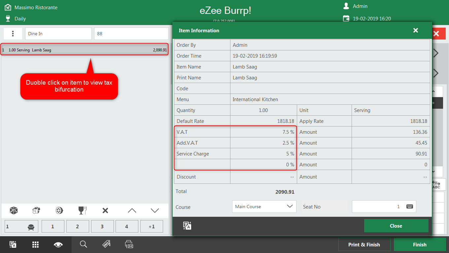Open the three-dot options menu
Viewport: 449px width, 253px height.
[x=13, y=34]
